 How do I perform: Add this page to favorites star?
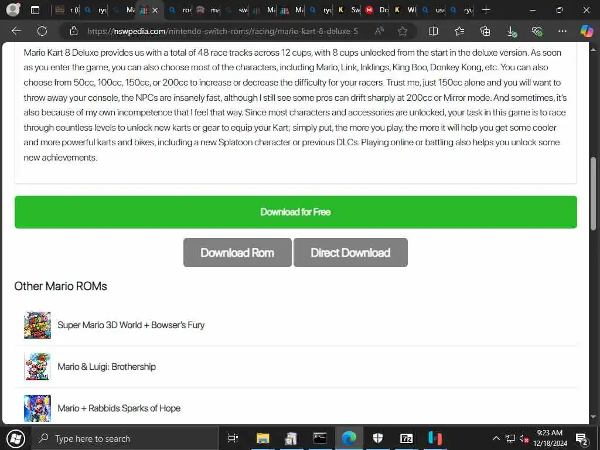(x=402, y=31)
